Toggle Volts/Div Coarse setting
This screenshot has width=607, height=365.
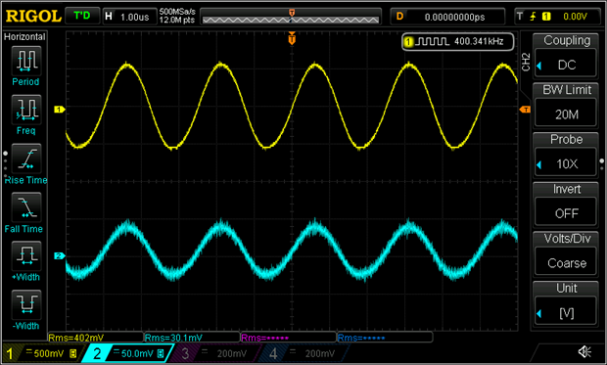tap(566, 254)
